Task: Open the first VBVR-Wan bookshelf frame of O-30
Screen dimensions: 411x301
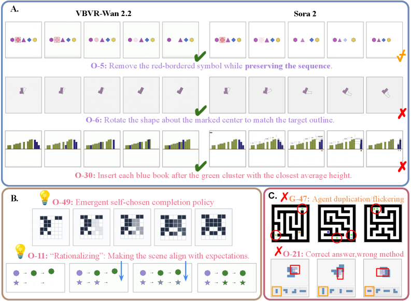Action: 24,149
